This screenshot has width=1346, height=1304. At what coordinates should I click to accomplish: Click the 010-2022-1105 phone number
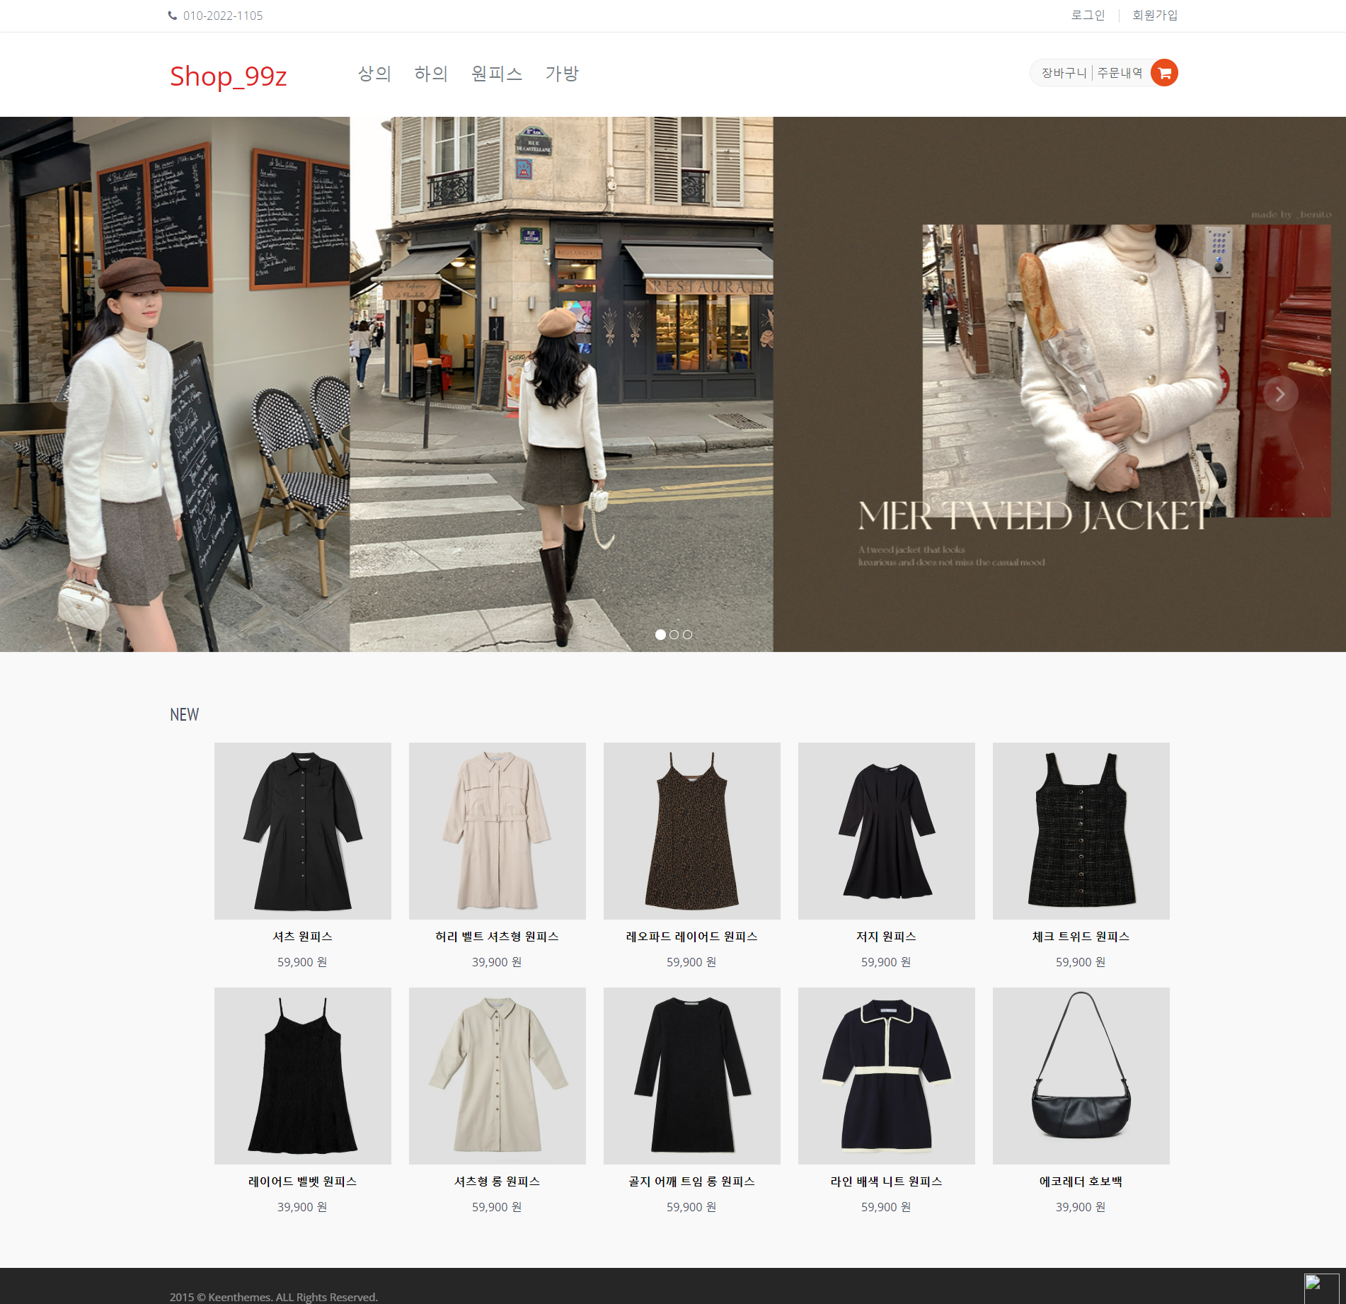tap(223, 16)
